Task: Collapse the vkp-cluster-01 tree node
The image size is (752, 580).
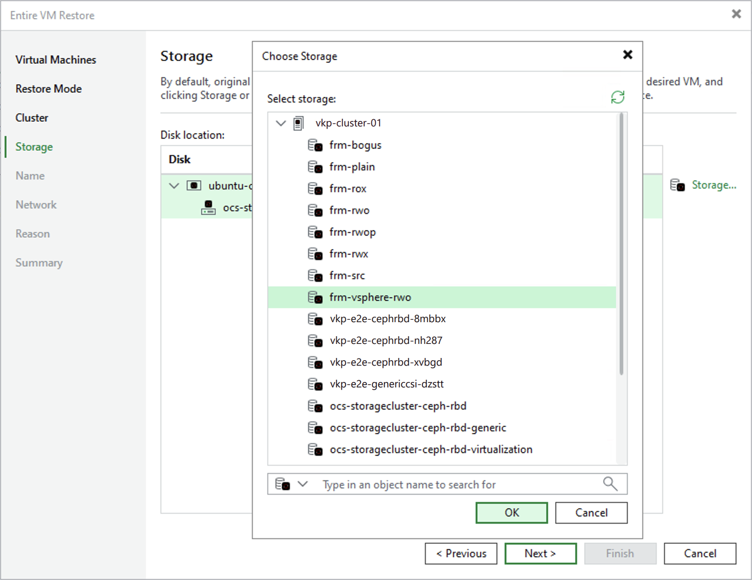Action: point(281,123)
